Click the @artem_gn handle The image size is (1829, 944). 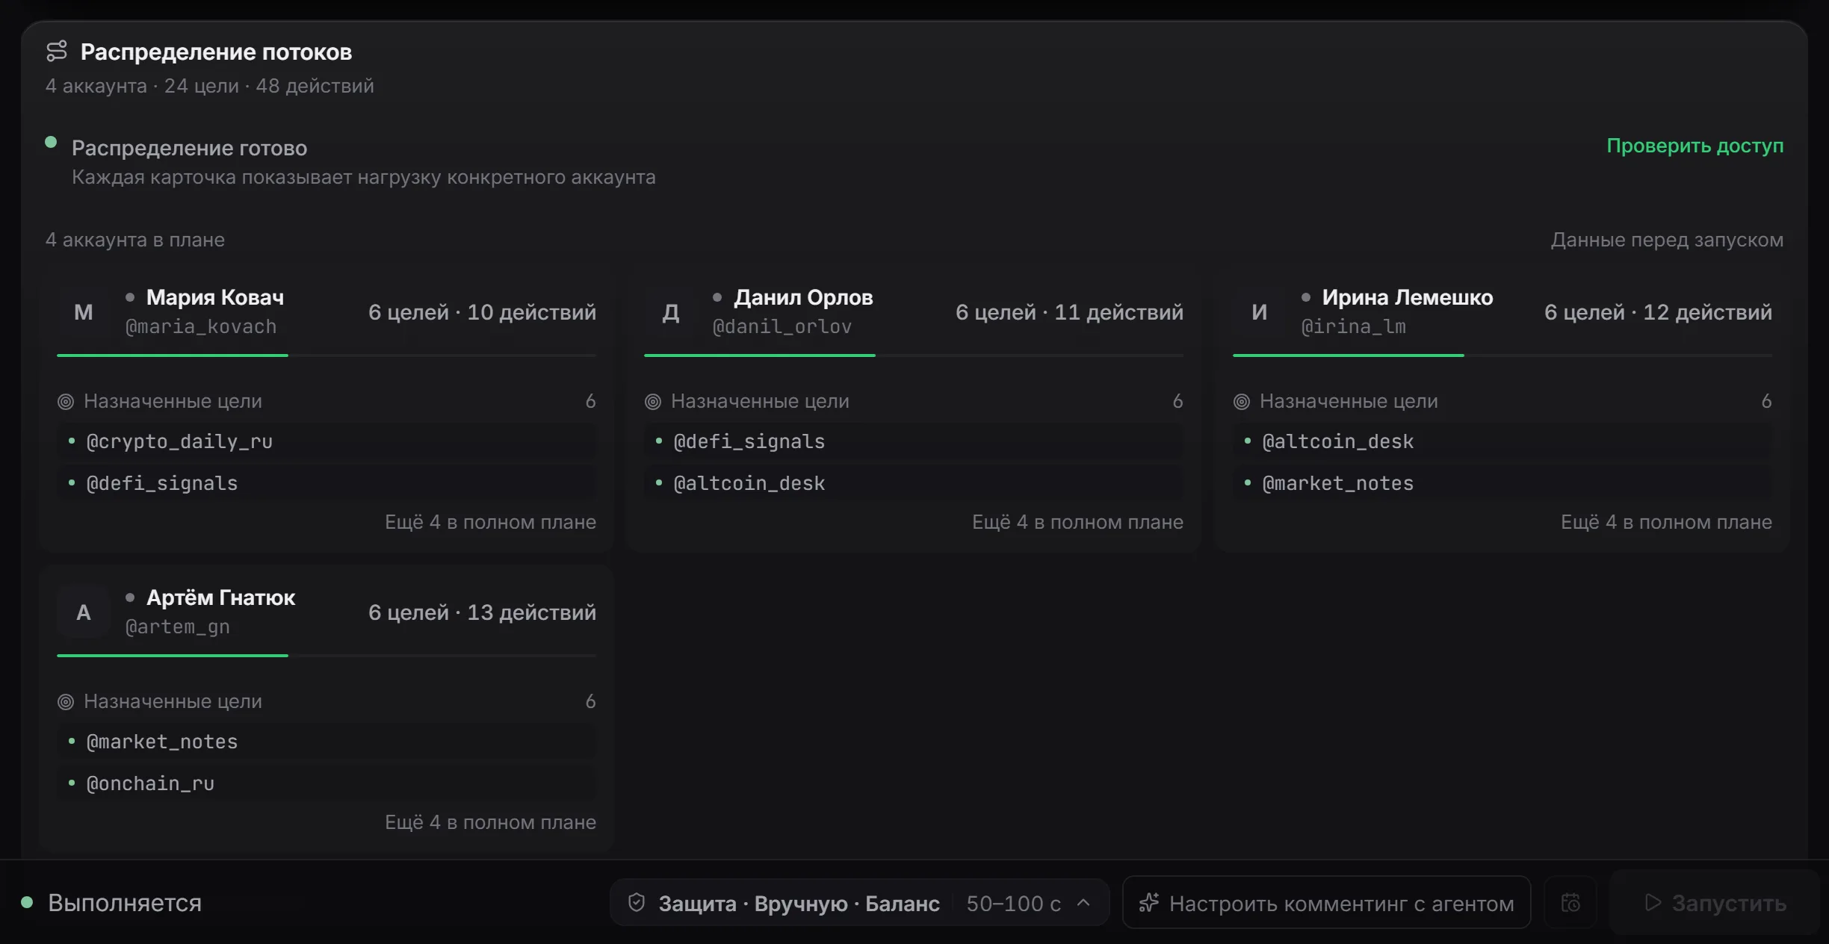click(177, 627)
